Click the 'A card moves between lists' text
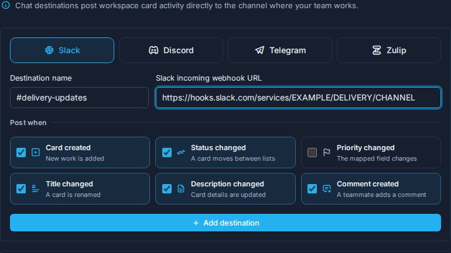 pyautogui.click(x=233, y=158)
